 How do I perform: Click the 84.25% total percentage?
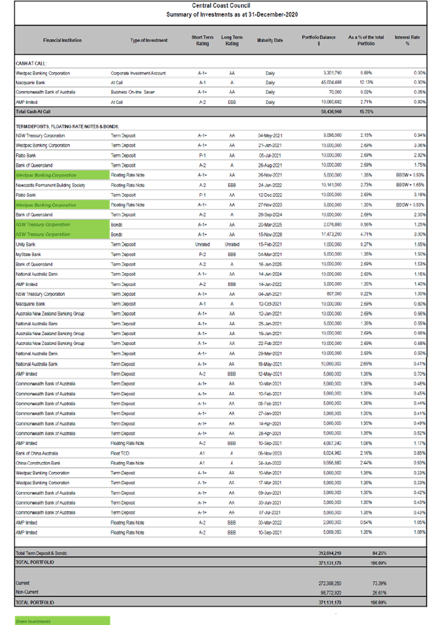click(x=379, y=553)
